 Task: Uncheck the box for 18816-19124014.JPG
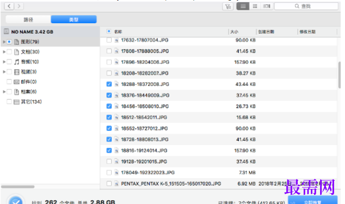tap(109, 150)
